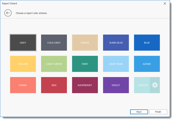Choose the Violet color scheme
Viewport: 174px width, 121px height.
116,85
